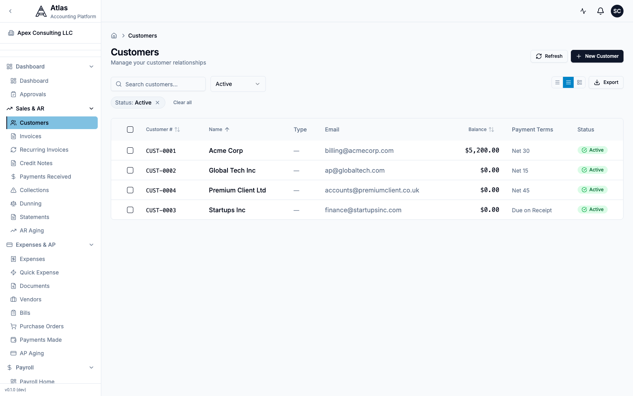Image resolution: width=633 pixels, height=396 pixels.
Task: Click Apex Consulting LLC building icon
Action: tap(11, 33)
